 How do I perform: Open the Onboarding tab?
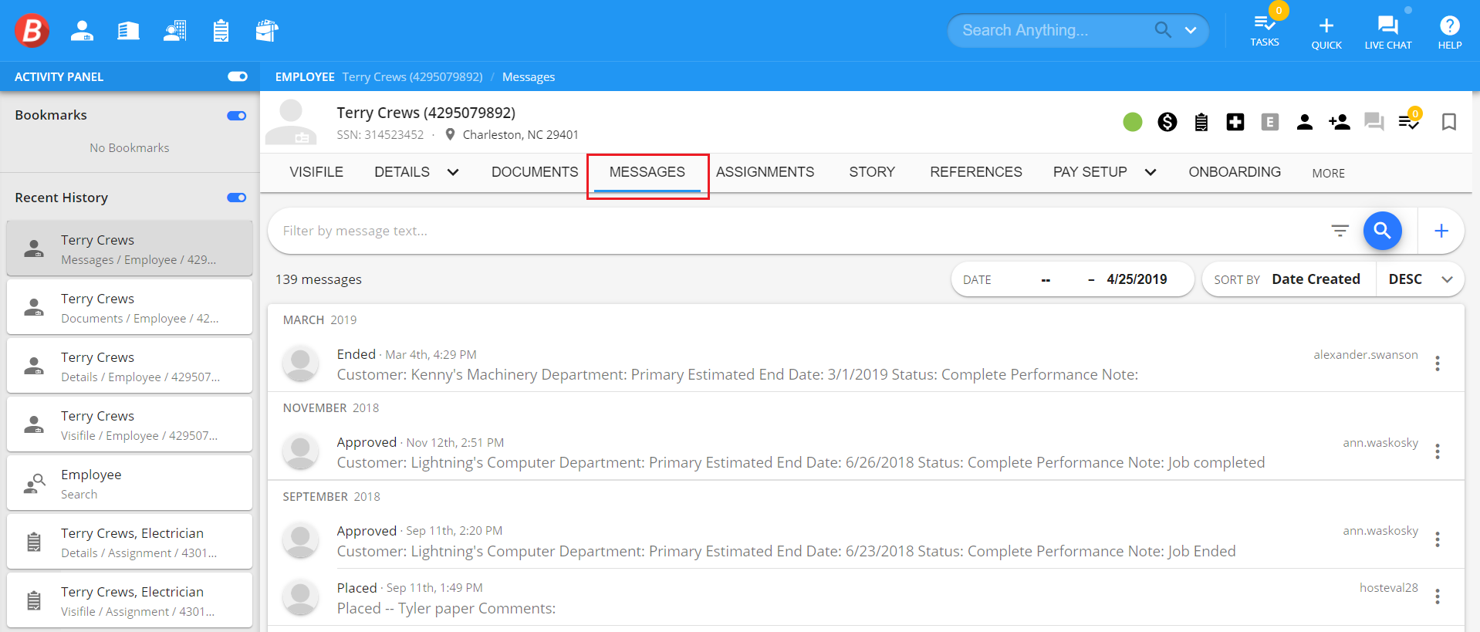click(x=1235, y=172)
